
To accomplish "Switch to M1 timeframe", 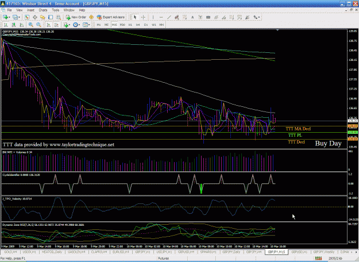I will coord(99,25).
